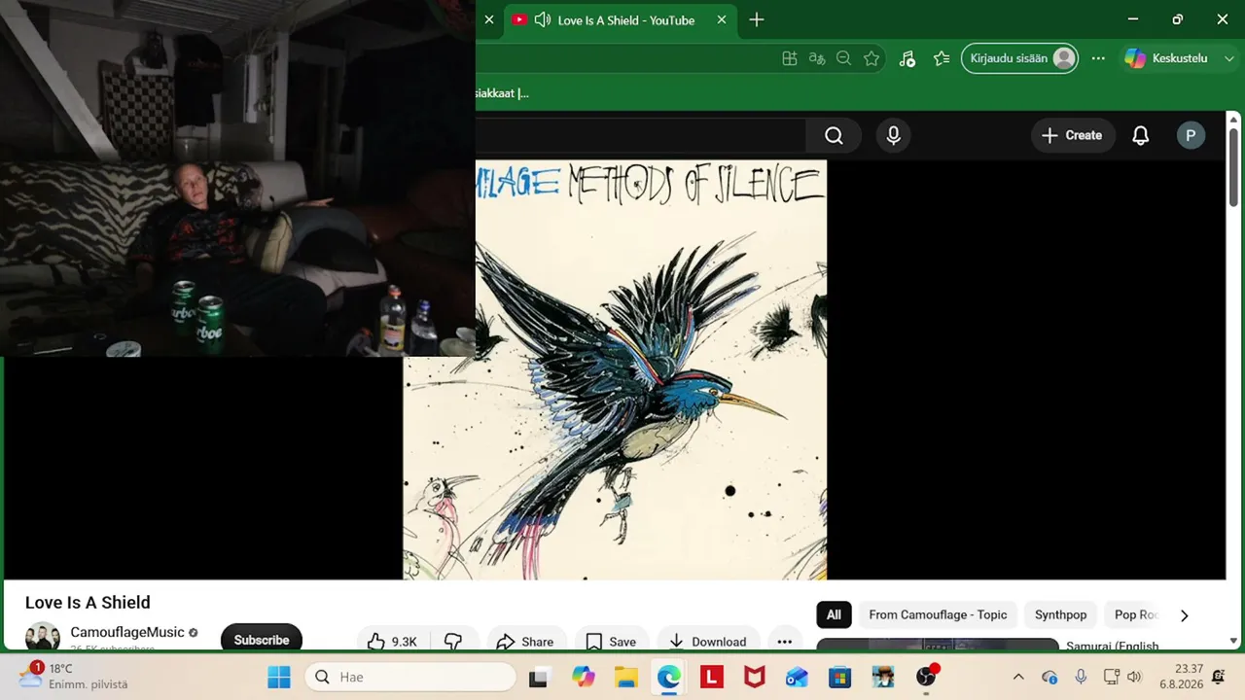Show next filter chips with right arrow
The image size is (1245, 700).
click(1184, 615)
